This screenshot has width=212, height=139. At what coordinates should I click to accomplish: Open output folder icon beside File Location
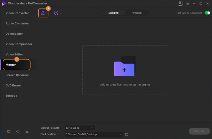click(x=127, y=134)
